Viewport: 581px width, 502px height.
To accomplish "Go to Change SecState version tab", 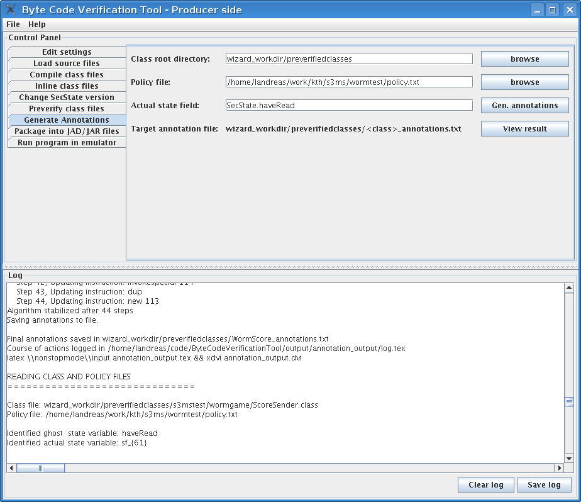I will click(x=67, y=97).
